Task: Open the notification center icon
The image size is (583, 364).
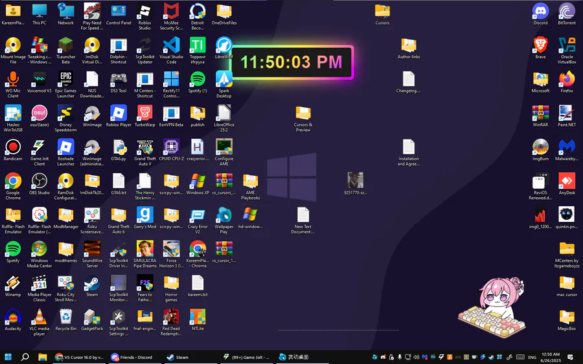Action: [570, 357]
